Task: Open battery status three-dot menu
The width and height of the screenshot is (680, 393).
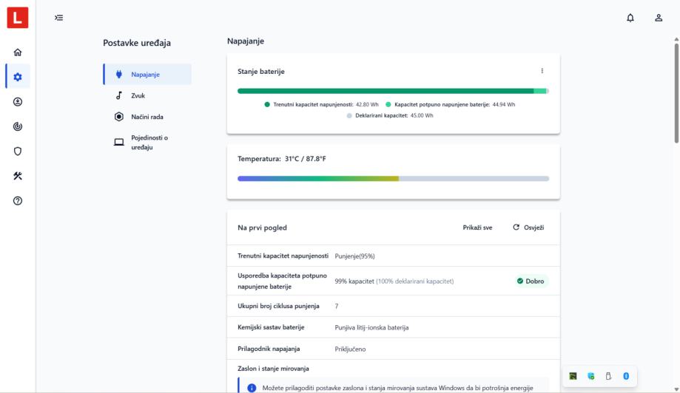Action: click(542, 71)
